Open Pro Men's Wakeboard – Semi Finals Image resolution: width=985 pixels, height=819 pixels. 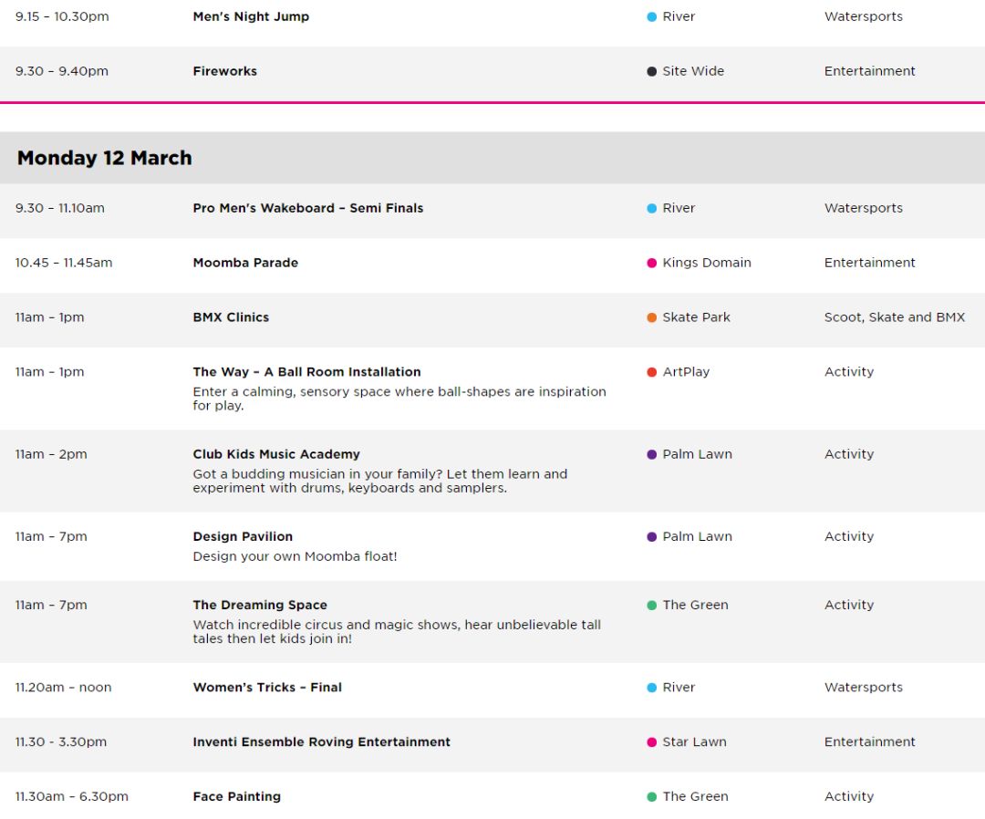click(308, 208)
